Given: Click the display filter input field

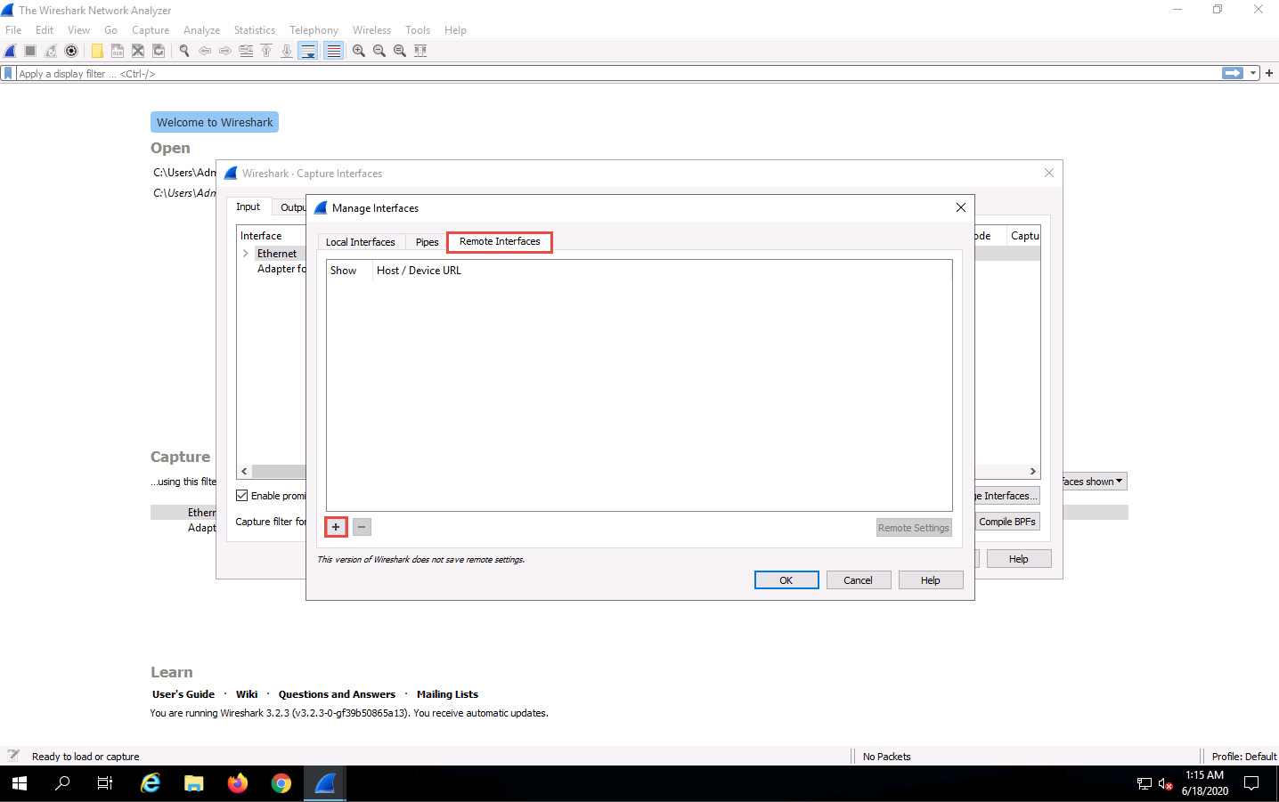Looking at the screenshot, I should pyautogui.click(x=618, y=73).
